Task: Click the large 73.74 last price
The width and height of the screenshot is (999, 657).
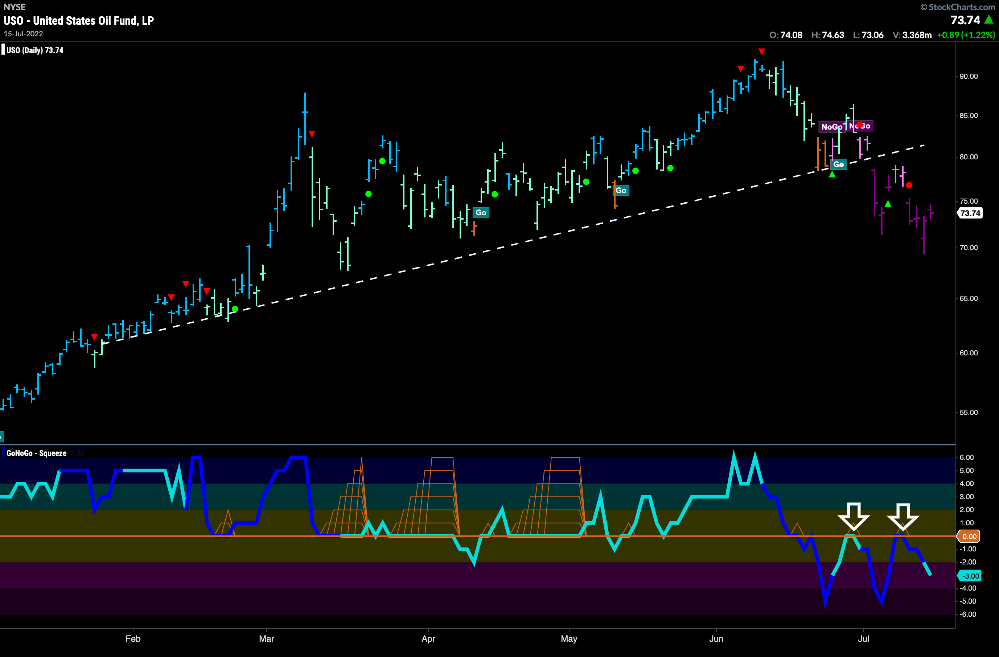Action: click(x=965, y=20)
